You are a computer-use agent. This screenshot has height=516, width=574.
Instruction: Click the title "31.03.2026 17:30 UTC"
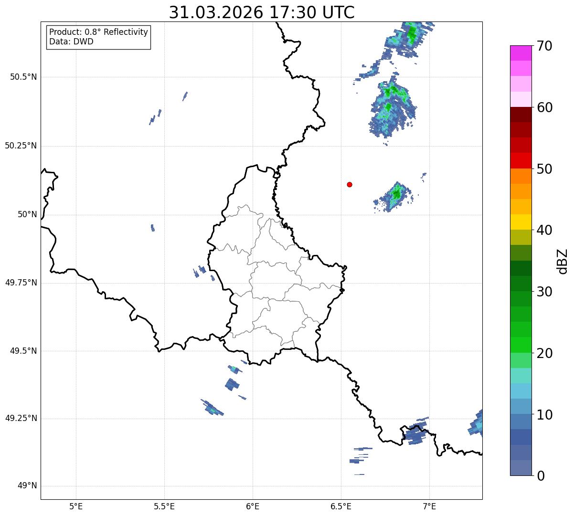[x=262, y=12]
